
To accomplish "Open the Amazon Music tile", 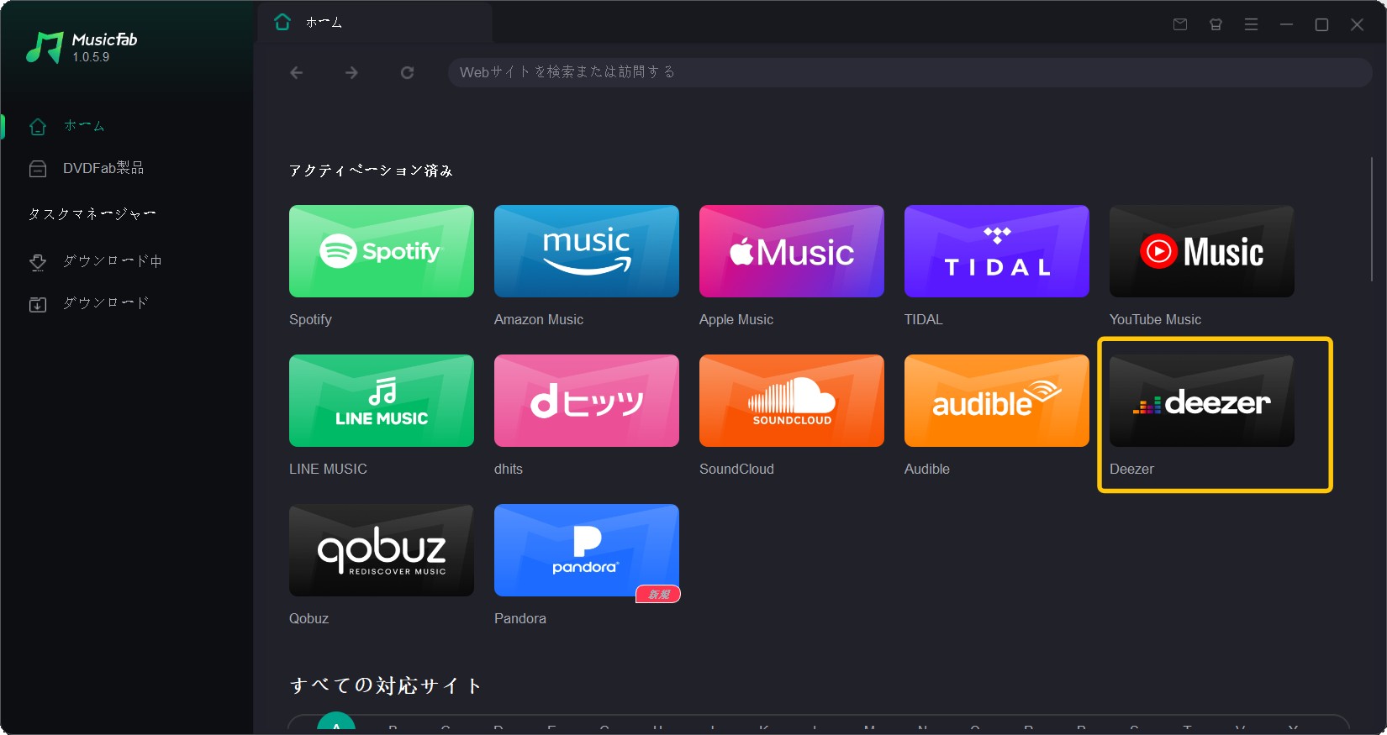I will click(x=587, y=251).
